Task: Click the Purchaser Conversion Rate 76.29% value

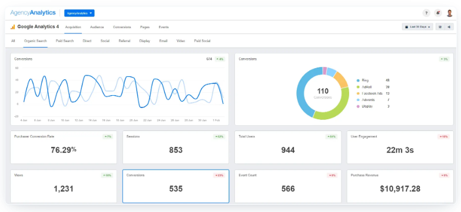Action: point(64,150)
